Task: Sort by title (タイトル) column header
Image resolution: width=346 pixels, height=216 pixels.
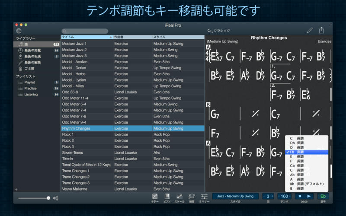Action: point(87,37)
